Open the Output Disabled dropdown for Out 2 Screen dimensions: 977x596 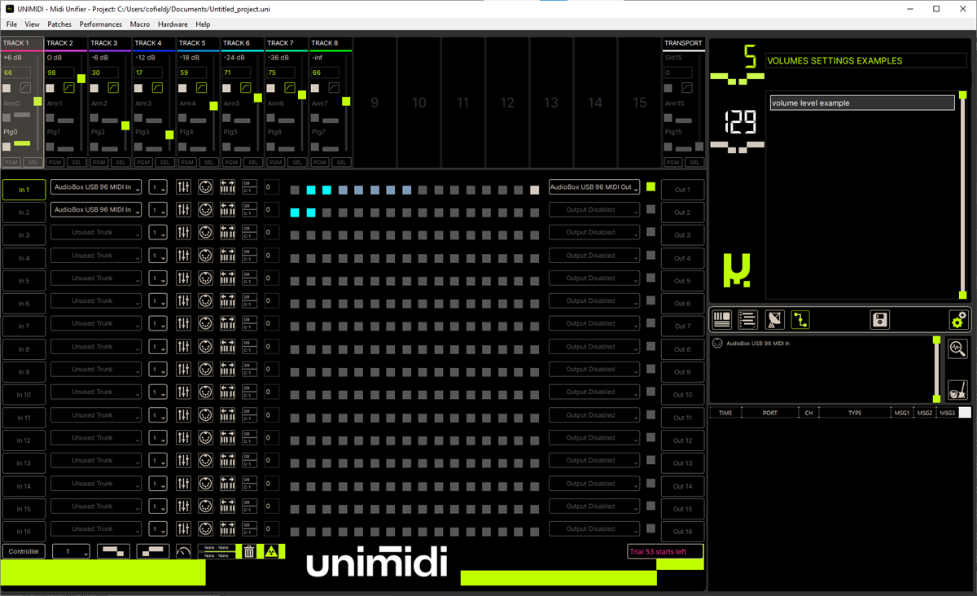594,209
